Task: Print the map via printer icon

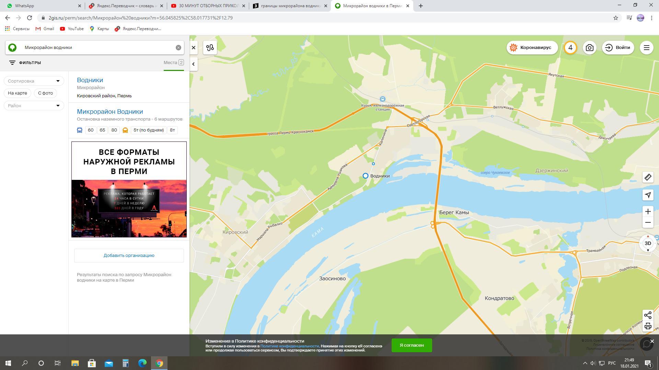Action: [x=648, y=326]
